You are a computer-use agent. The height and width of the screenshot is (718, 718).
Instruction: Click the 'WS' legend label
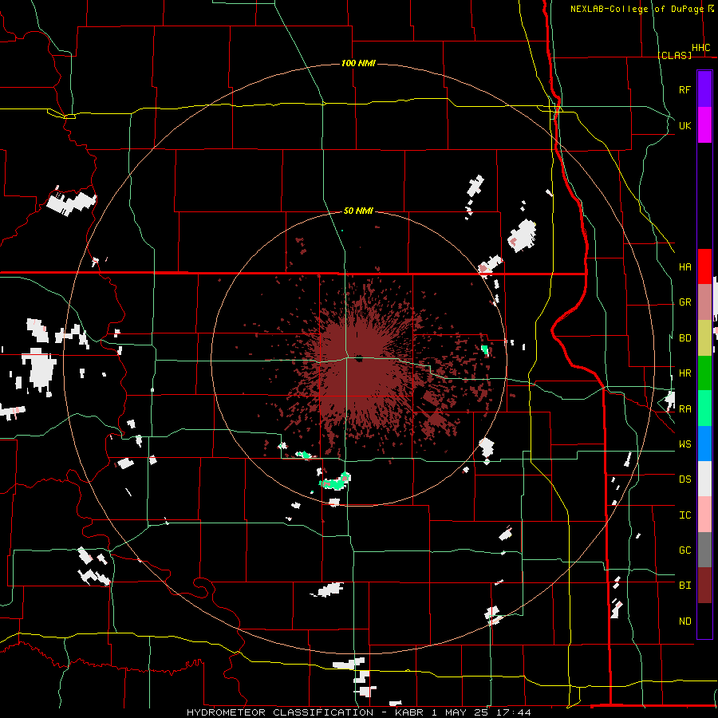[684, 444]
